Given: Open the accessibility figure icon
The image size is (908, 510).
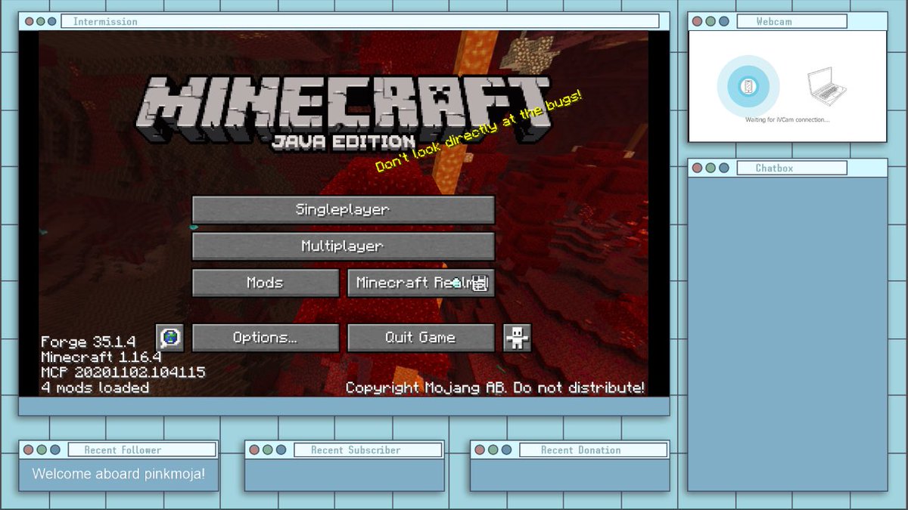Looking at the screenshot, I should click(518, 338).
